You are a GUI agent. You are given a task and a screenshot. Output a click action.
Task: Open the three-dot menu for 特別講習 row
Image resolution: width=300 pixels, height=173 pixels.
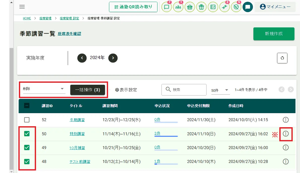tap(286, 134)
